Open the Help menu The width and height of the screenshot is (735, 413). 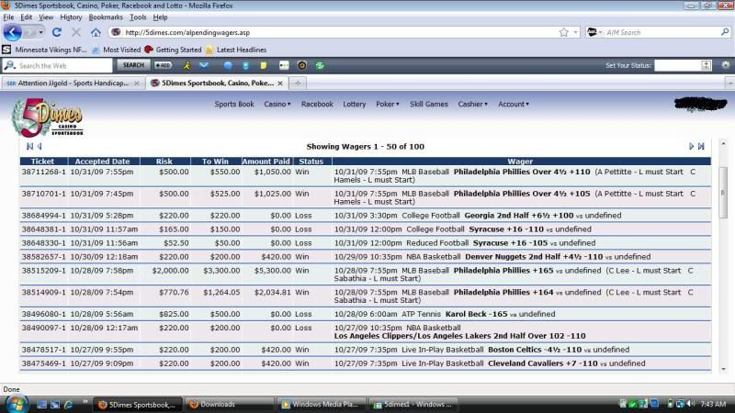click(160, 17)
